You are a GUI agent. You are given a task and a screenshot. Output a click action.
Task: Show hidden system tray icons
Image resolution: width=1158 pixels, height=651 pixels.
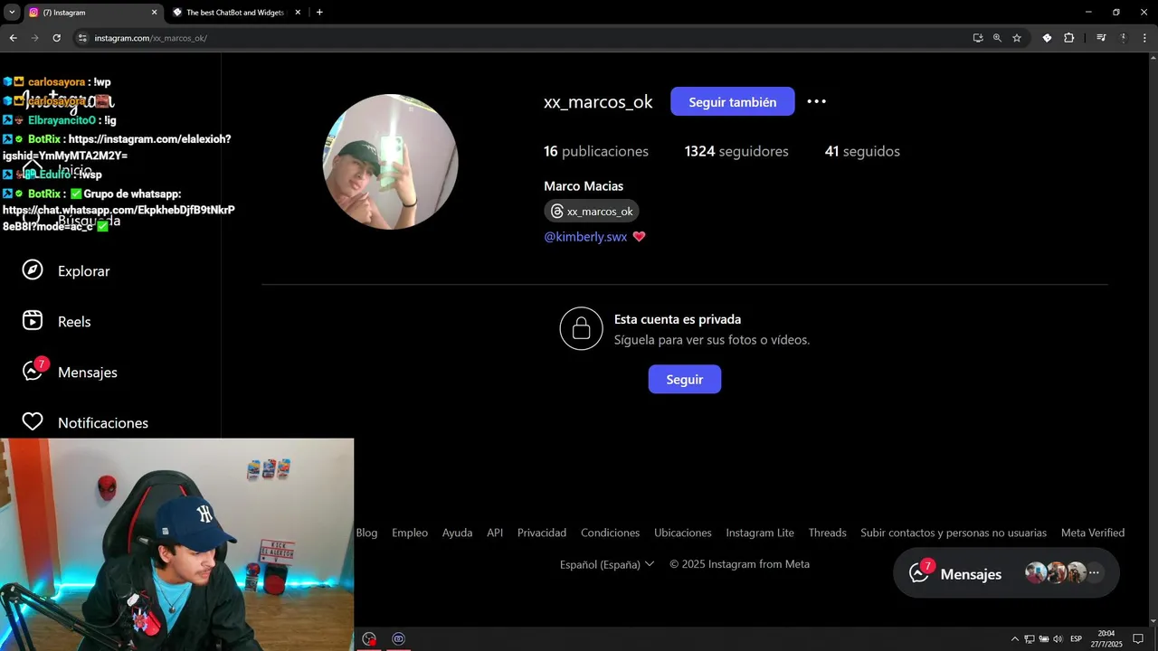(x=1014, y=639)
